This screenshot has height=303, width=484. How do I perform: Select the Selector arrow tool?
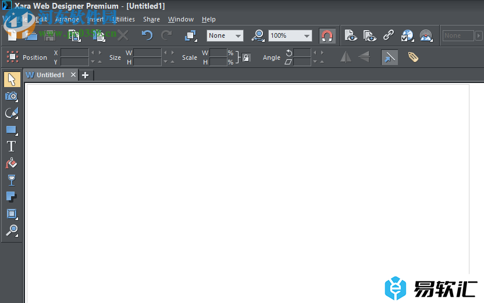coord(12,80)
